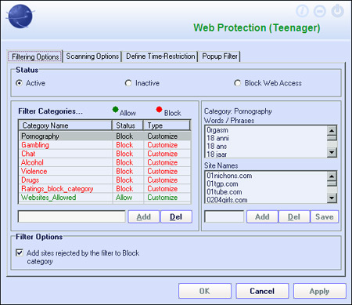
Task: Click Add button beside Save
Action: pos(262,216)
